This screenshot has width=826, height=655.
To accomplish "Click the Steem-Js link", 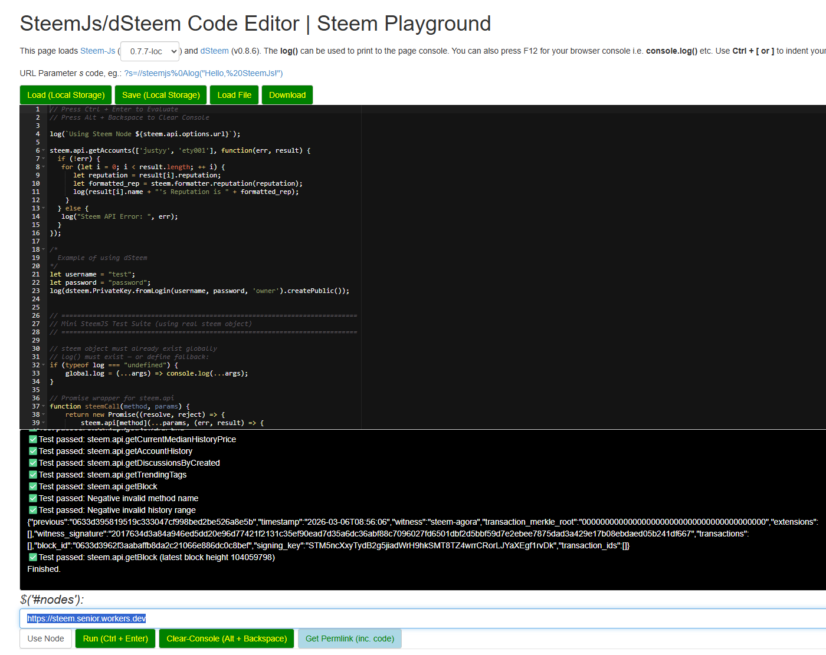I will [x=98, y=51].
